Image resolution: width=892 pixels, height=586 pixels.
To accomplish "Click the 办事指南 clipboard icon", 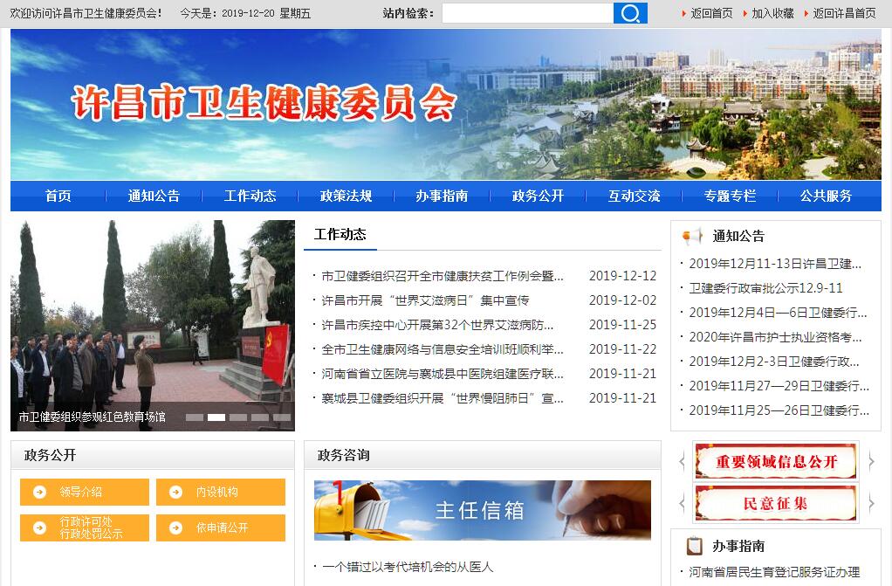I will [x=695, y=546].
